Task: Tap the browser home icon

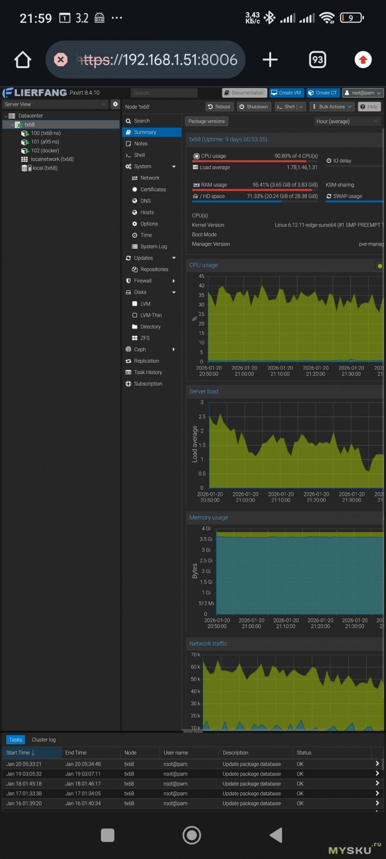Action: pyautogui.click(x=23, y=60)
